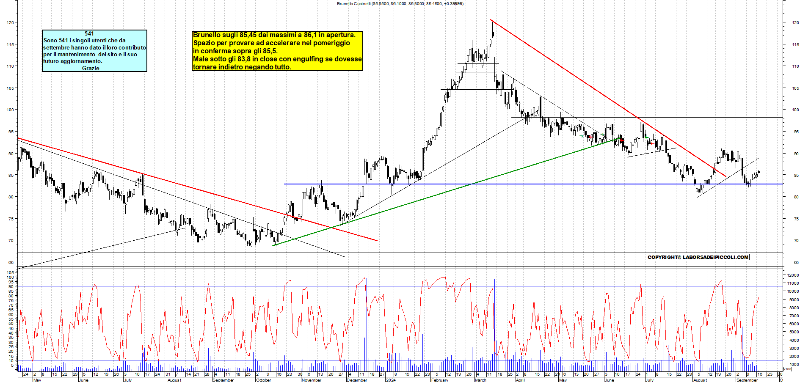The width and height of the screenshot is (800, 382).
Task: Click the 'February' month label
Action: 439,380
